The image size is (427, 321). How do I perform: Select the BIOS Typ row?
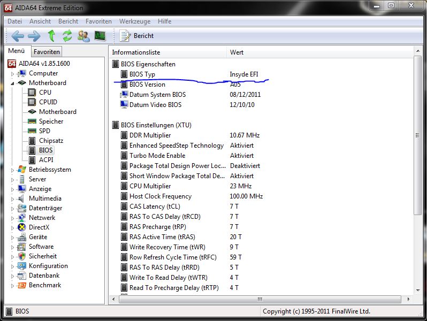click(x=262, y=74)
